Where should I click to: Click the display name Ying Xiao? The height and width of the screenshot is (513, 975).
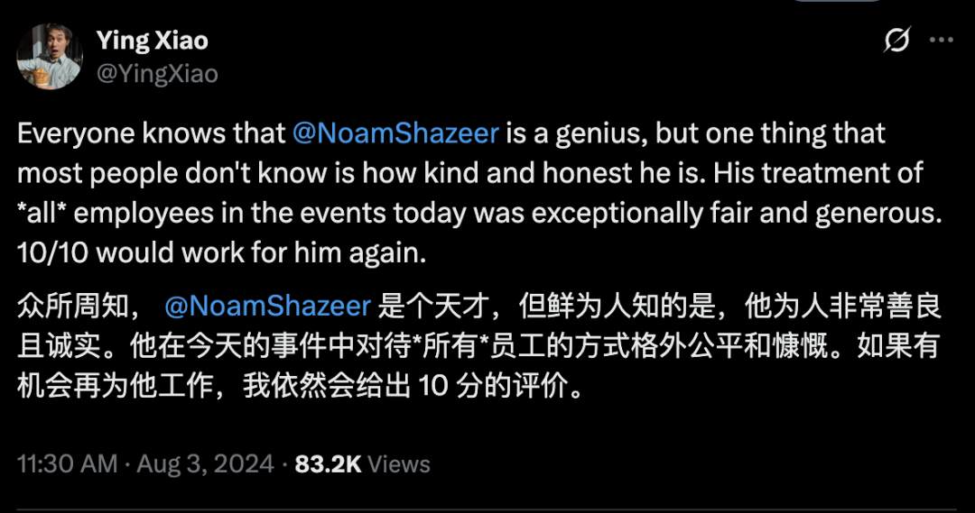tap(152, 41)
